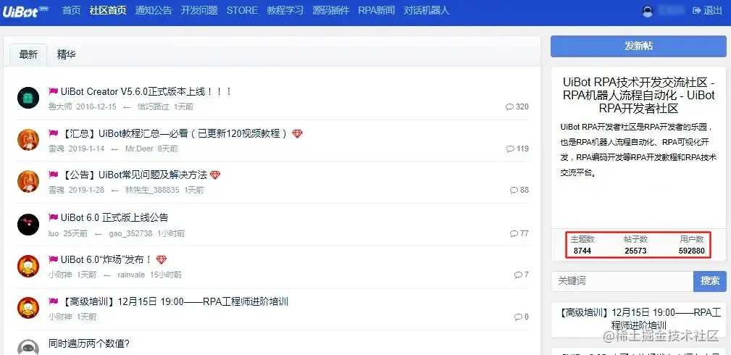Viewport: 731px width, 355px height.
Task: Click the comment count icon showing 320
Action: (x=509, y=106)
